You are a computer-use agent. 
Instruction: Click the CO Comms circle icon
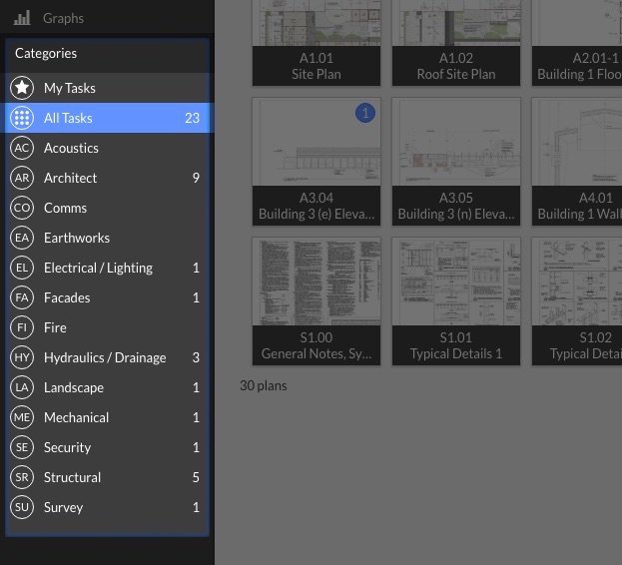22,208
